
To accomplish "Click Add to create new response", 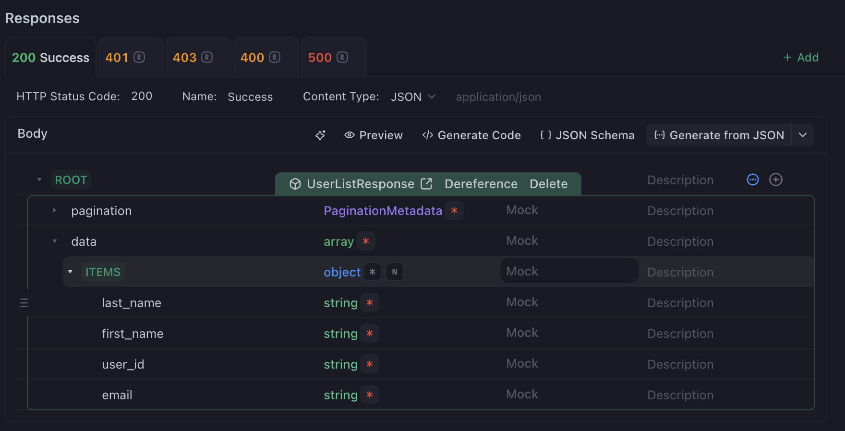I will (x=801, y=58).
